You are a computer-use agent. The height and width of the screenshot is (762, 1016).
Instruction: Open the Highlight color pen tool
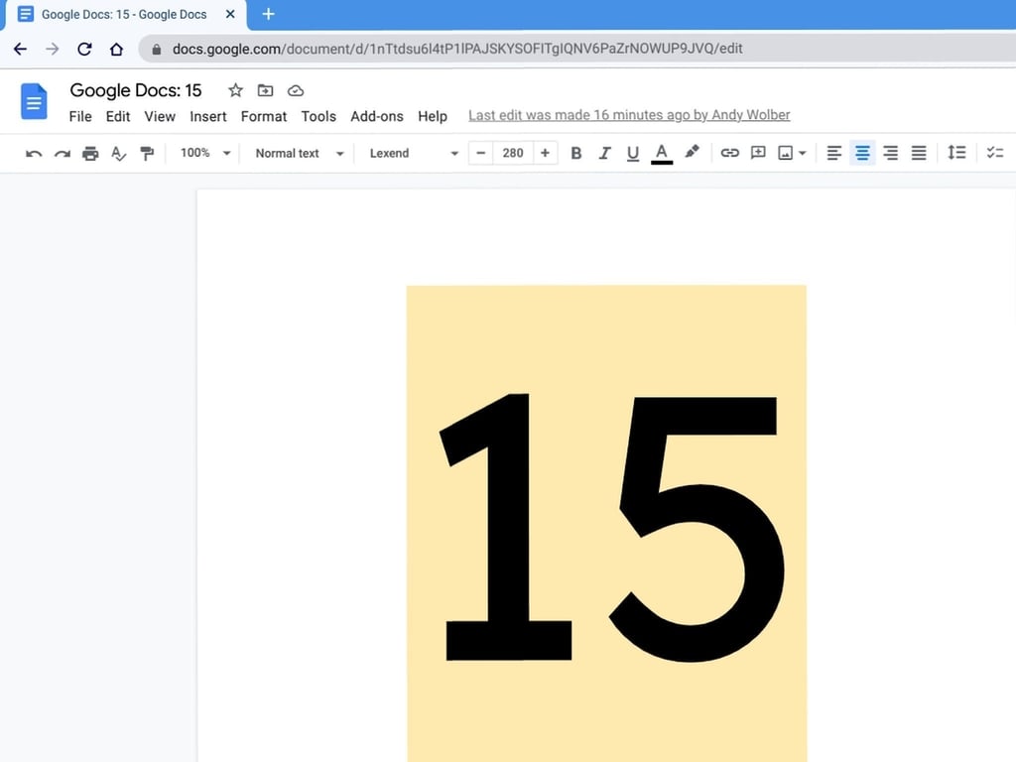coord(692,152)
